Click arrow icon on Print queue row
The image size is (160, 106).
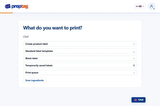point(134,73)
